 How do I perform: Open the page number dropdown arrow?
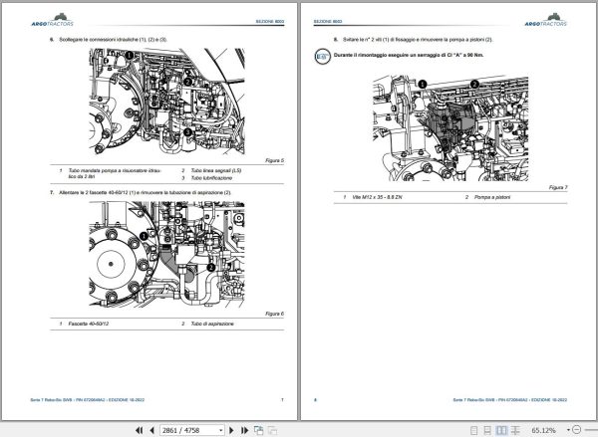(x=221, y=430)
